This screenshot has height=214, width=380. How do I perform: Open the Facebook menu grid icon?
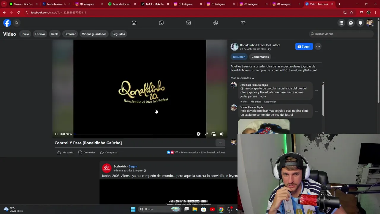tap(341, 23)
